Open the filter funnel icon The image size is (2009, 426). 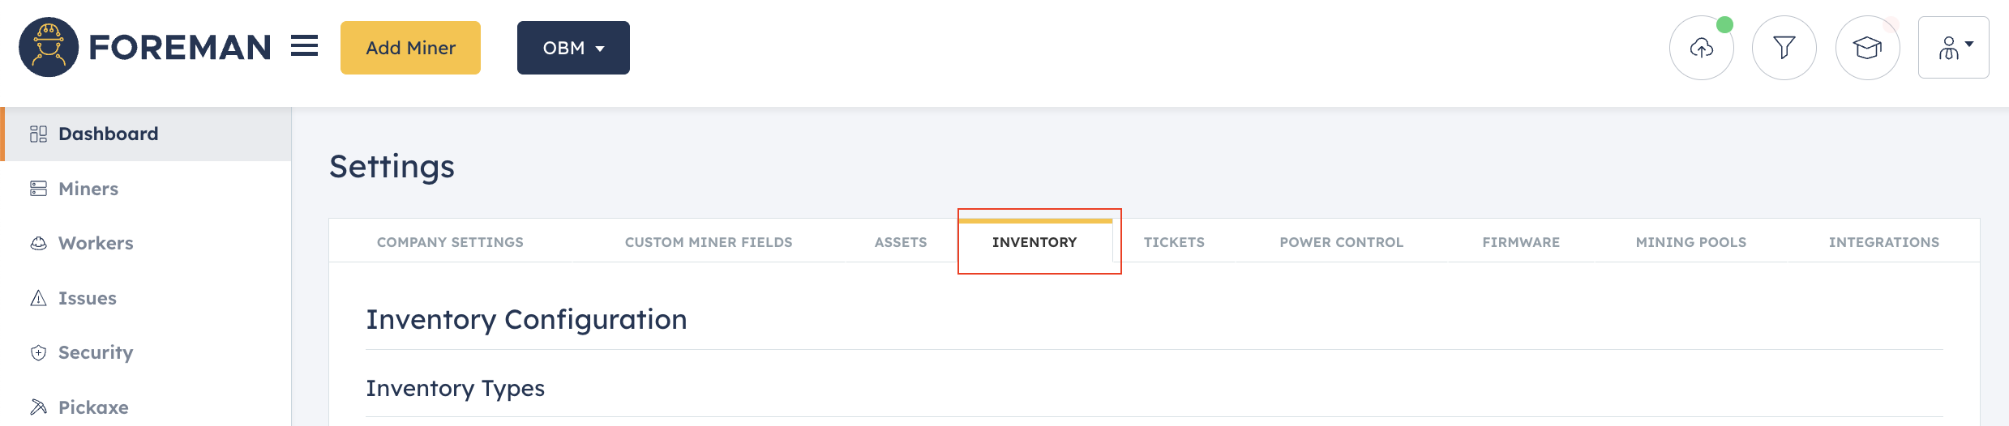click(1784, 48)
